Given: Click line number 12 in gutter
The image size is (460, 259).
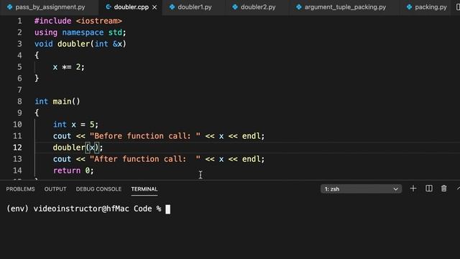Looking at the screenshot, I should (17, 147).
